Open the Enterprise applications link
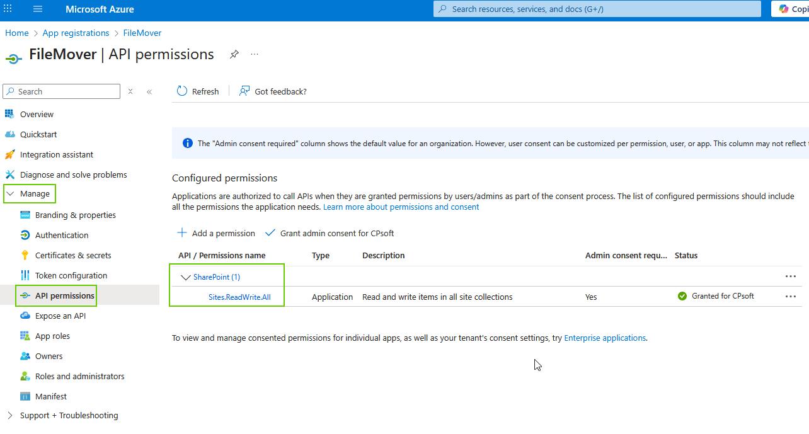Image resolution: width=809 pixels, height=434 pixels. tap(604, 338)
